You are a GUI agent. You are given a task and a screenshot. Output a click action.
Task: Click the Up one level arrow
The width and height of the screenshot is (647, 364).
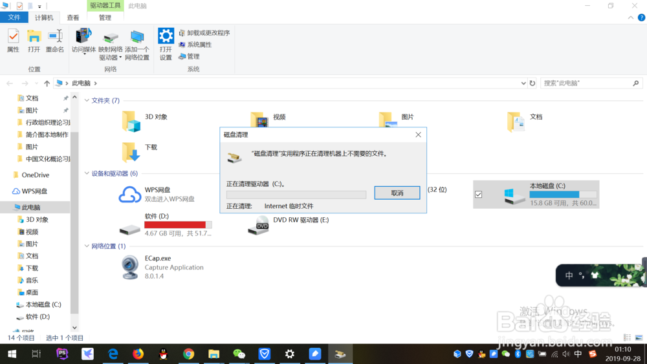tap(47, 83)
